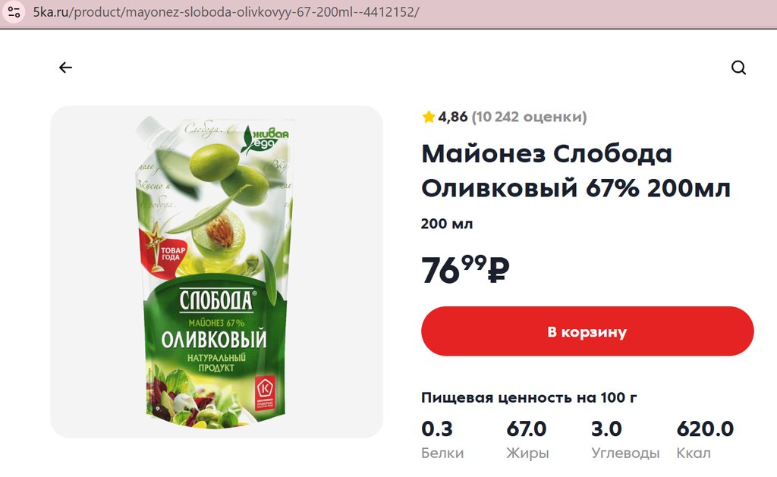The height and width of the screenshot is (477, 777).
Task: Click the 76.99 price
Action: [x=465, y=270]
